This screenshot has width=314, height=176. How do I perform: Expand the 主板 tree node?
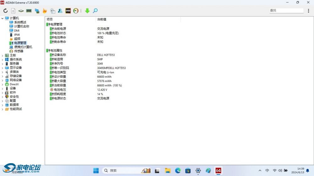pyautogui.click(x=3, y=55)
